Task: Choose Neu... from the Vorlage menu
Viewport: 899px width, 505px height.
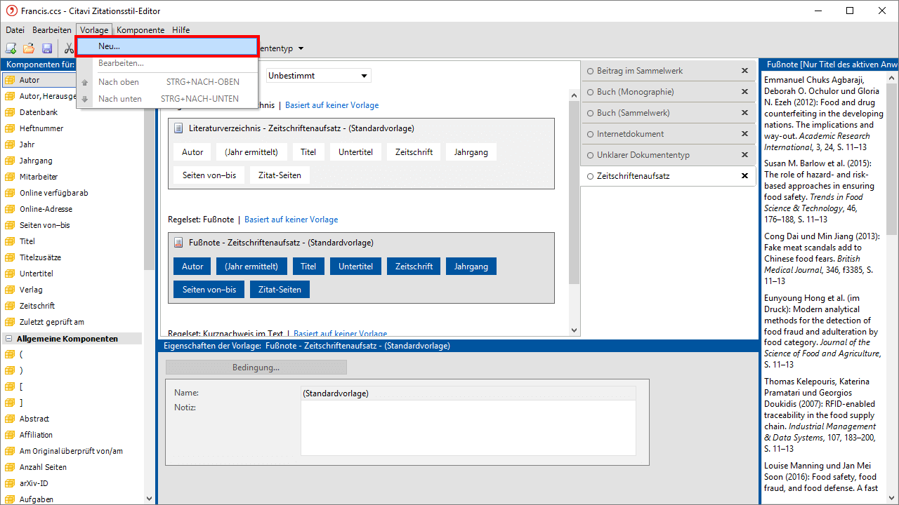Action: click(167, 46)
